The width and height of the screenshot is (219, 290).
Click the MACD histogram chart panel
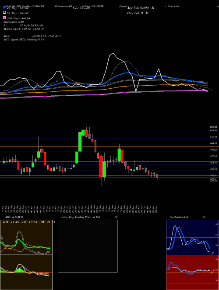tap(26, 272)
